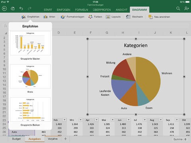Select column K header
Image resolution: width=191 pixels, height=143 pixels.
coord(171,33)
